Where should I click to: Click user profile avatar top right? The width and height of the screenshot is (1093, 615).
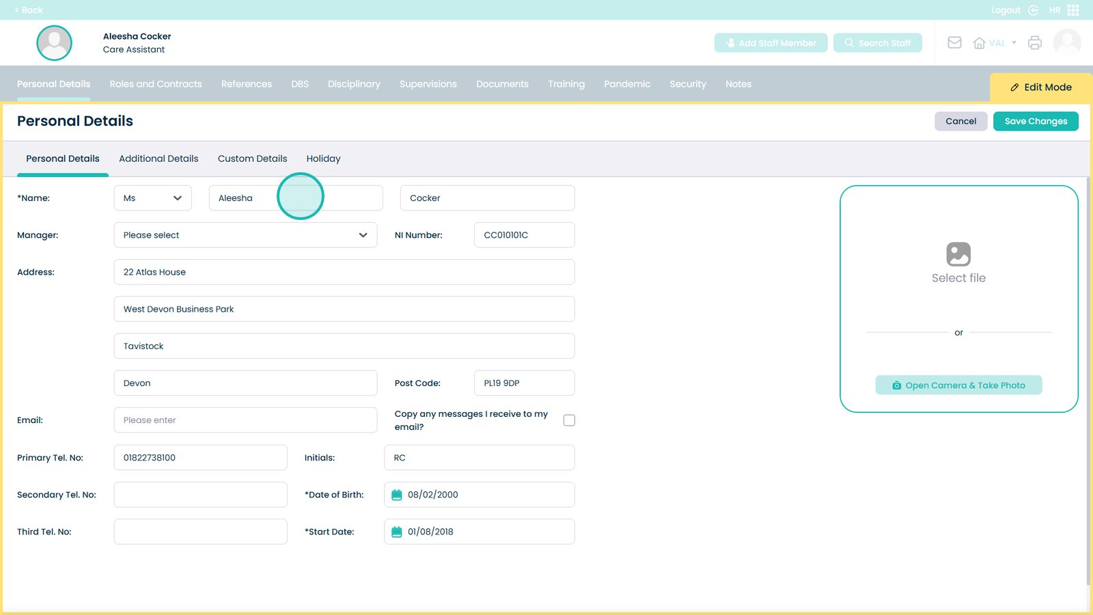point(1067,43)
